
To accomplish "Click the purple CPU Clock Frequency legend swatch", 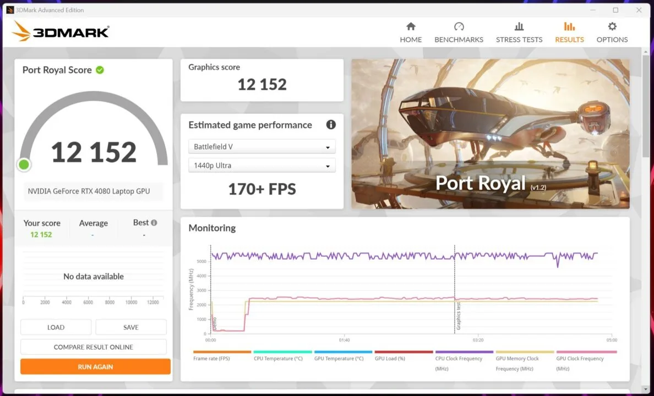I will click(x=464, y=352).
